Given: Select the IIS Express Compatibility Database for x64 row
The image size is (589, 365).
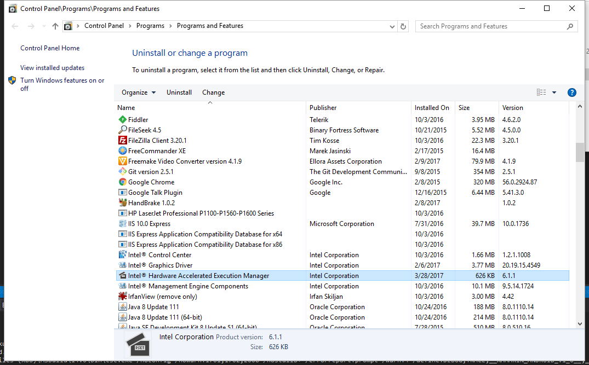Looking at the screenshot, I should pos(342,234).
